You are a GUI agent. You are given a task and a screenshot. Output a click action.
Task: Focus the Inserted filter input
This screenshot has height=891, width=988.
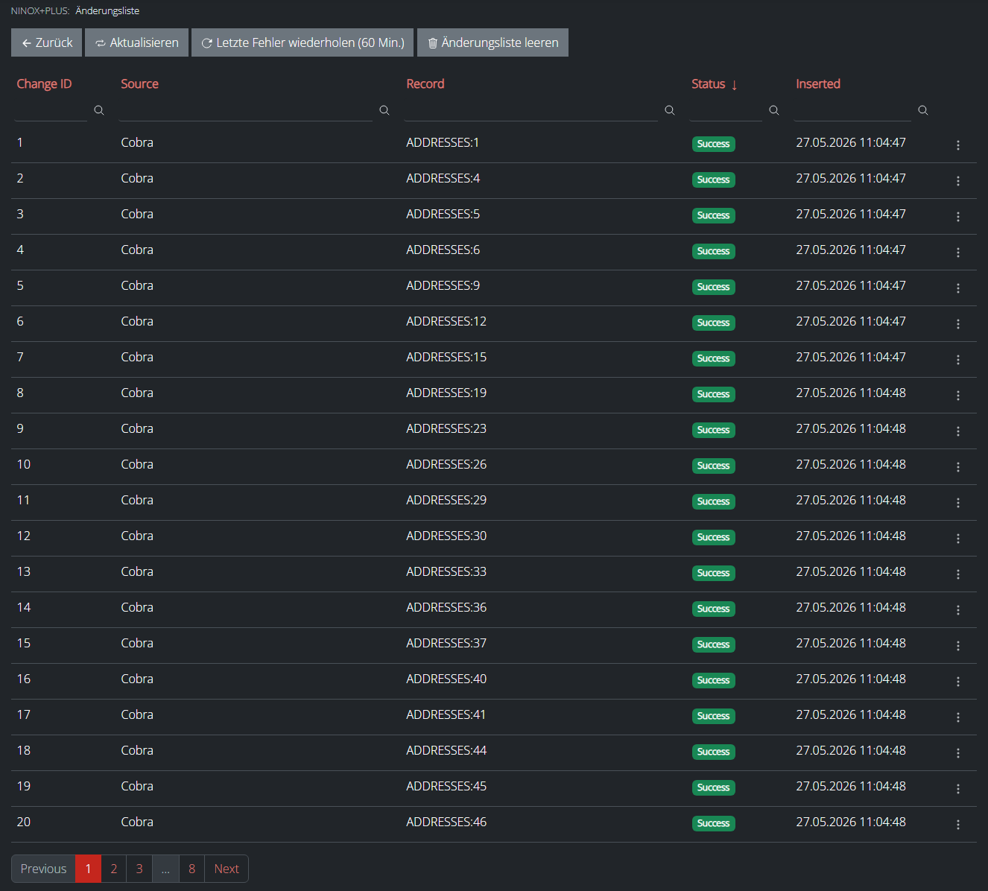[852, 110]
